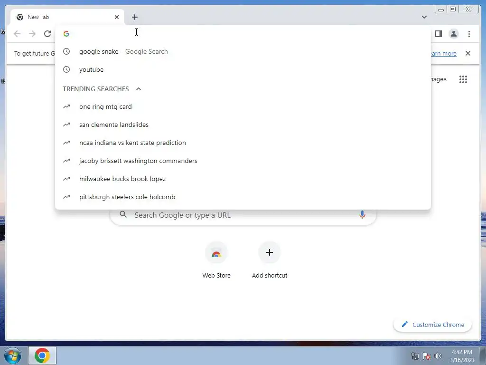Open Customize Chrome
486x365 pixels.
pyautogui.click(x=433, y=325)
